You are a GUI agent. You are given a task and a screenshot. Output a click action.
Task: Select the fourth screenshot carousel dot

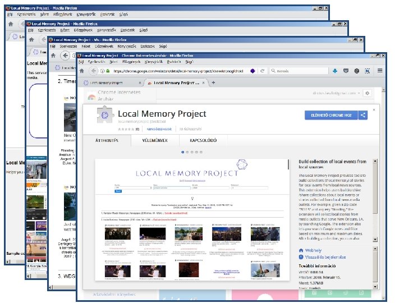[196, 152]
